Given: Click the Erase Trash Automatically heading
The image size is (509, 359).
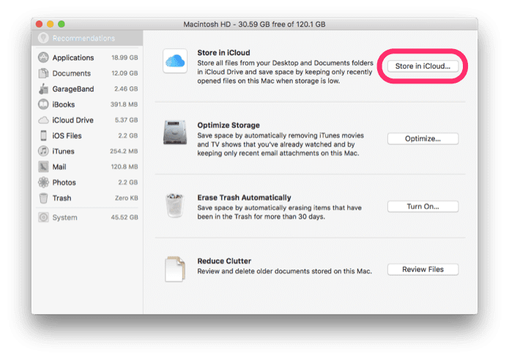Looking at the screenshot, I should pyautogui.click(x=244, y=198).
